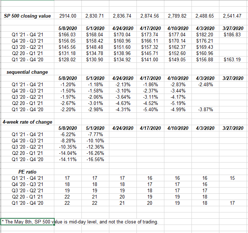Select the 3/27/2020 header above the $186.83 value
This screenshot has width=248, height=233.
pos(233,29)
